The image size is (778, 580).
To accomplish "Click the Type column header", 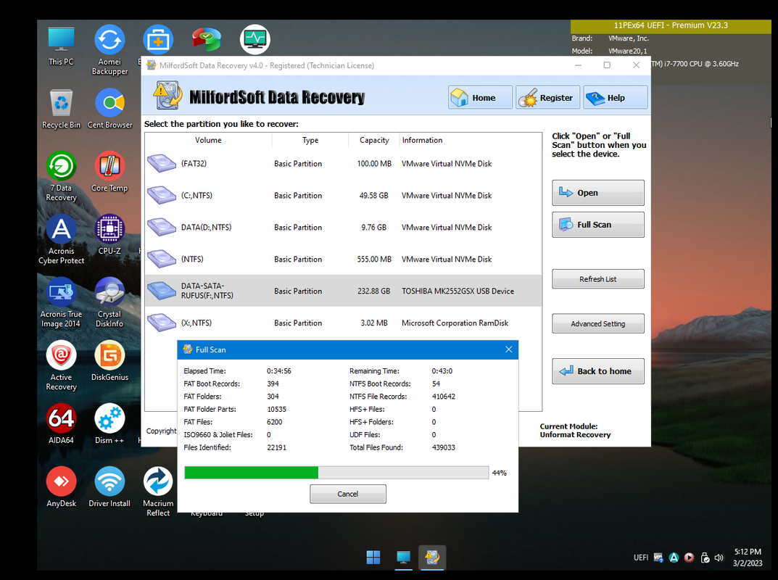I will coord(310,140).
